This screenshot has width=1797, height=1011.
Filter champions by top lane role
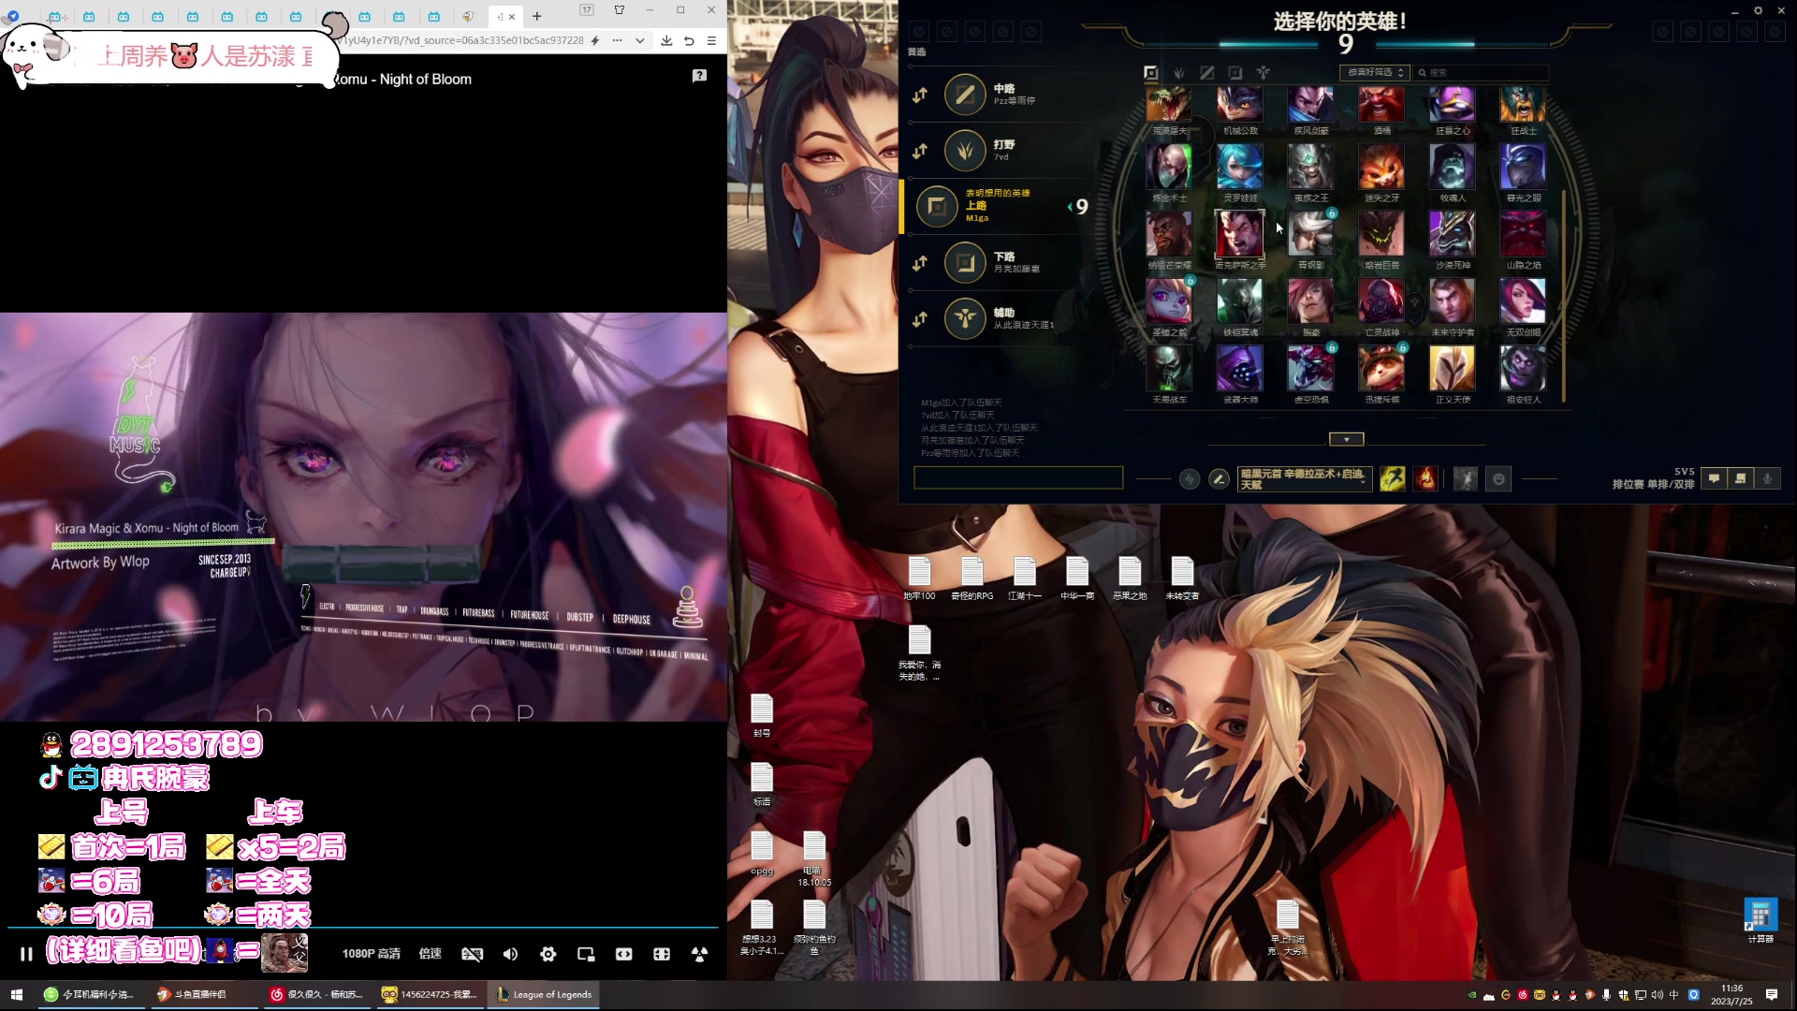click(x=1151, y=72)
